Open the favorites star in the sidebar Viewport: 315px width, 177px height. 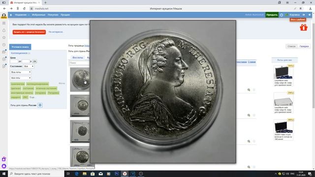pyautogui.click(x=4, y=37)
